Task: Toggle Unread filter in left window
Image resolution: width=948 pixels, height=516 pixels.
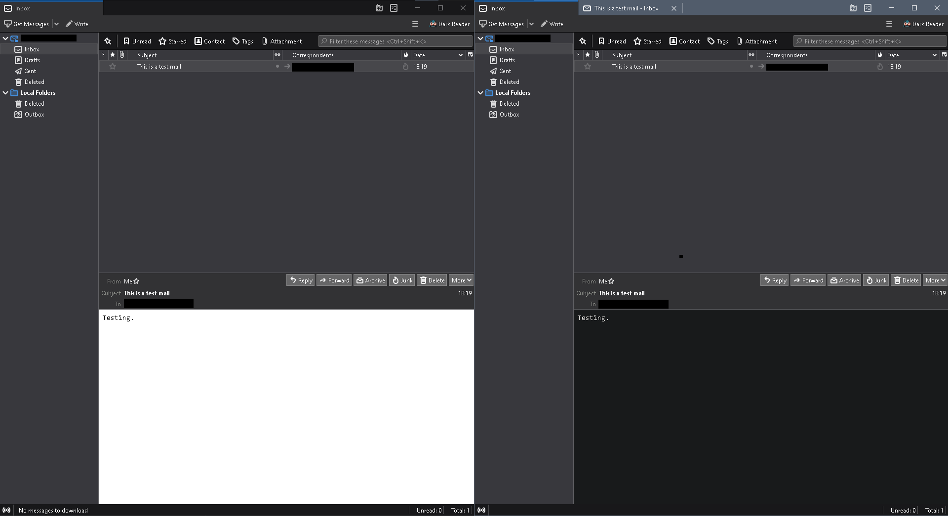Action: pyautogui.click(x=137, y=41)
